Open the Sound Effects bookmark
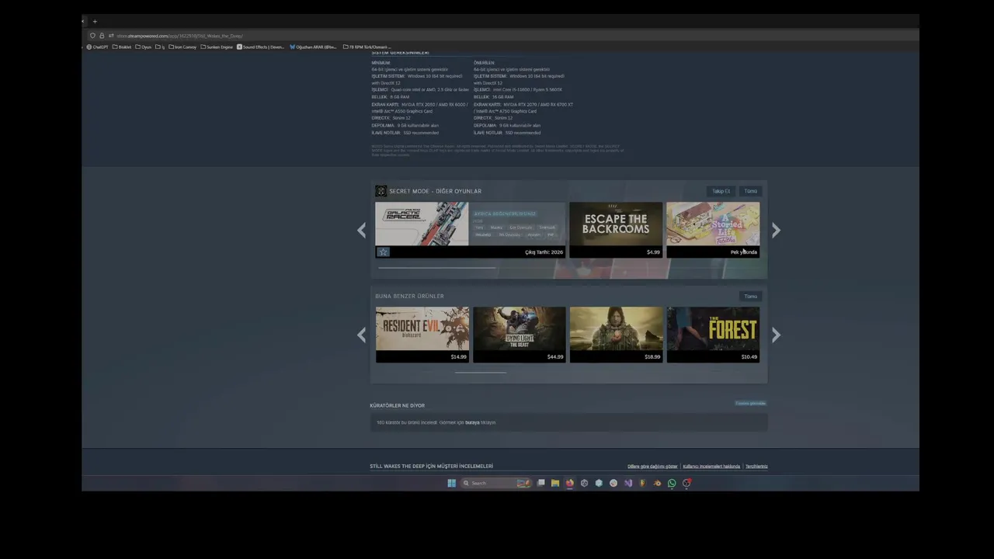994x559 pixels. (261, 47)
